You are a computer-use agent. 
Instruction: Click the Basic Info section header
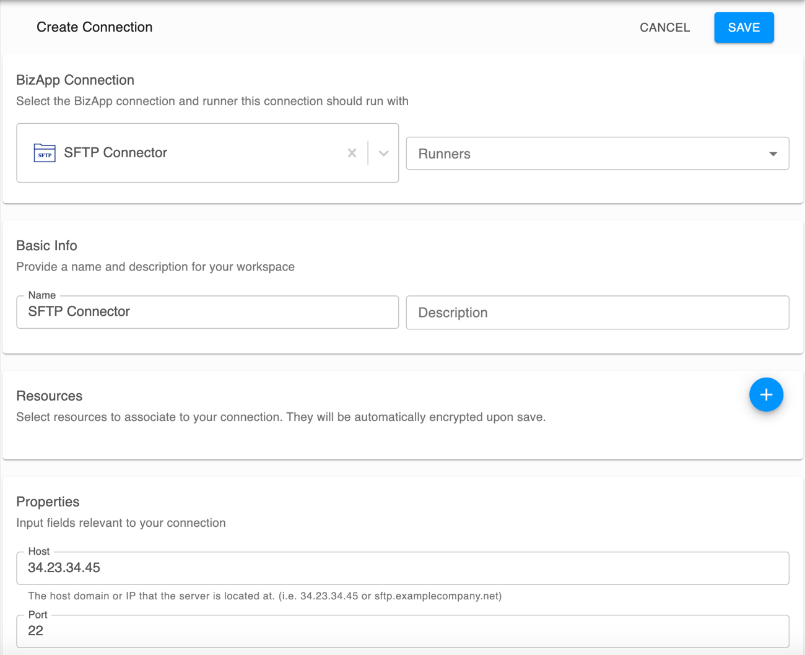pos(46,245)
